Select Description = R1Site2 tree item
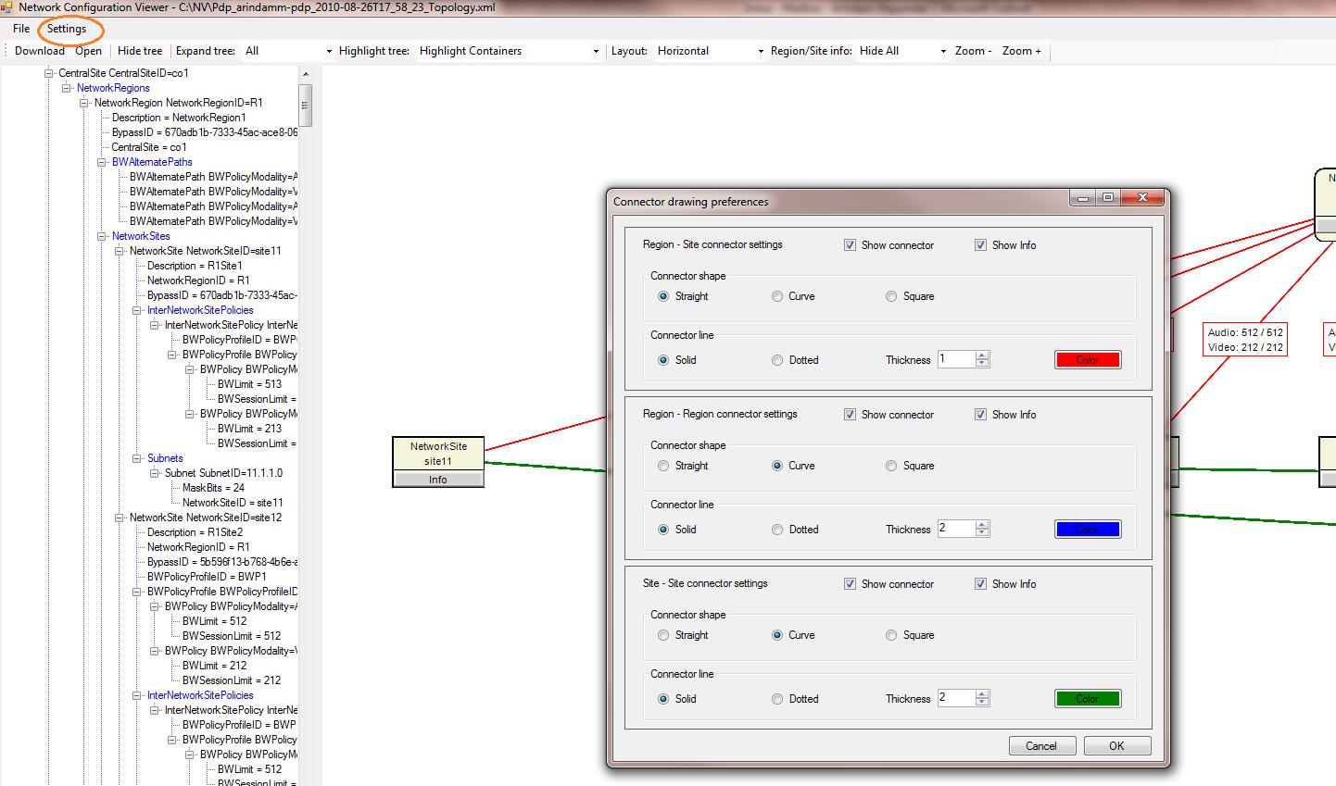1336x786 pixels. click(195, 532)
